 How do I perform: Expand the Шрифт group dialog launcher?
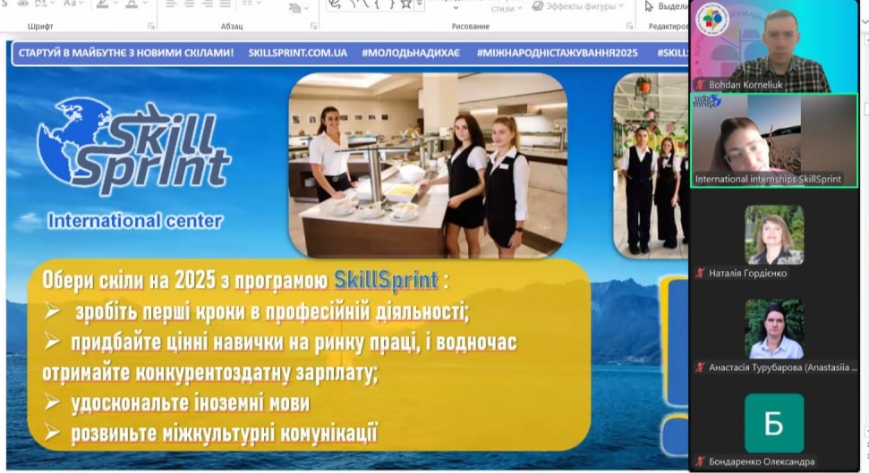click(x=150, y=27)
